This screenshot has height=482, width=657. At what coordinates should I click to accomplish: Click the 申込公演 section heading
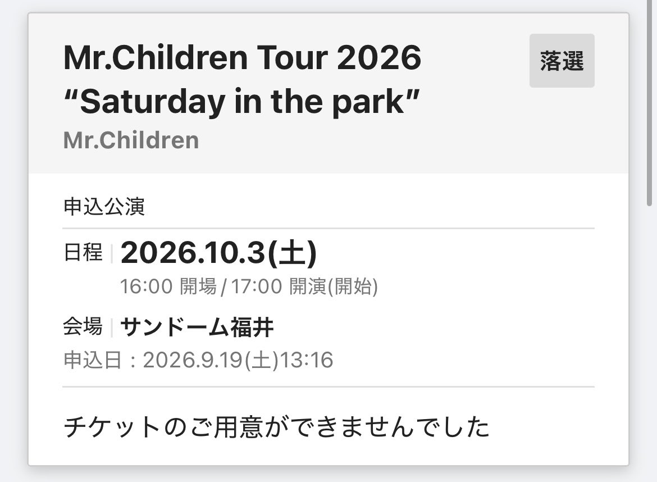click(x=104, y=207)
